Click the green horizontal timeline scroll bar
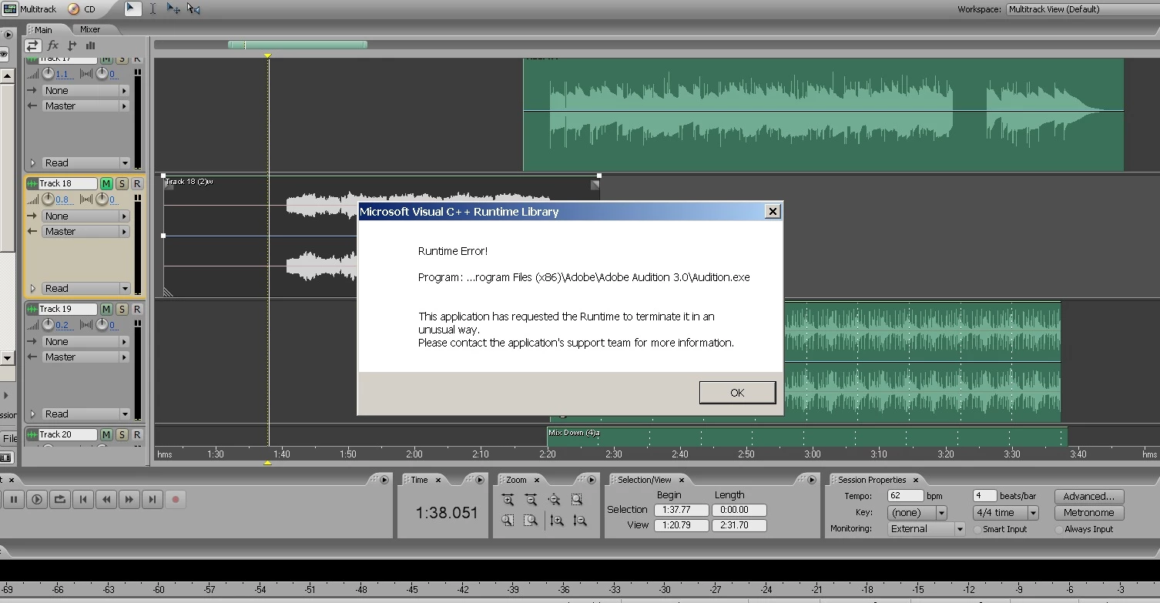Viewport: 1160px width, 603px height. tap(297, 45)
